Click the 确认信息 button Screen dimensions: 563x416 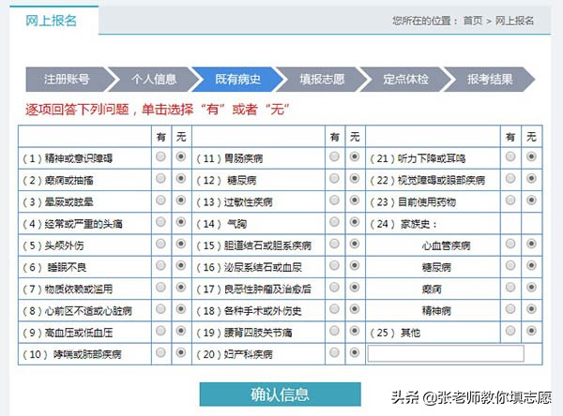click(x=280, y=394)
